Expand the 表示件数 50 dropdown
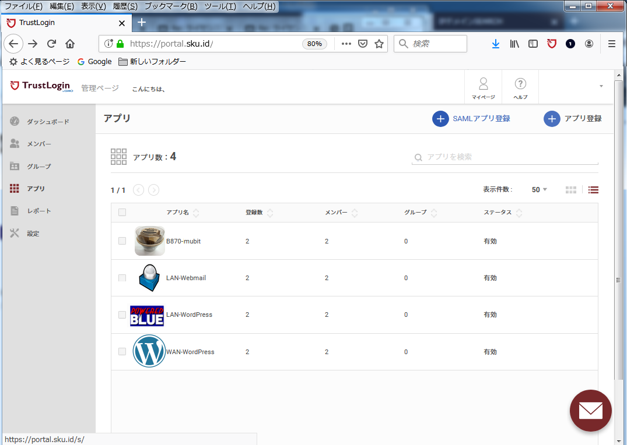 [x=539, y=190]
